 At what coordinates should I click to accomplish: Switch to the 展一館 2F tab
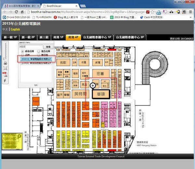click(x=28, y=37)
